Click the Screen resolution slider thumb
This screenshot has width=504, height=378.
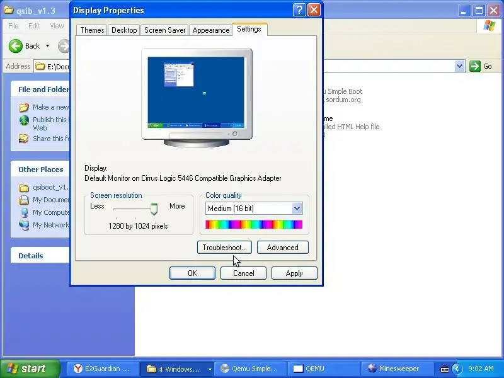coord(154,209)
